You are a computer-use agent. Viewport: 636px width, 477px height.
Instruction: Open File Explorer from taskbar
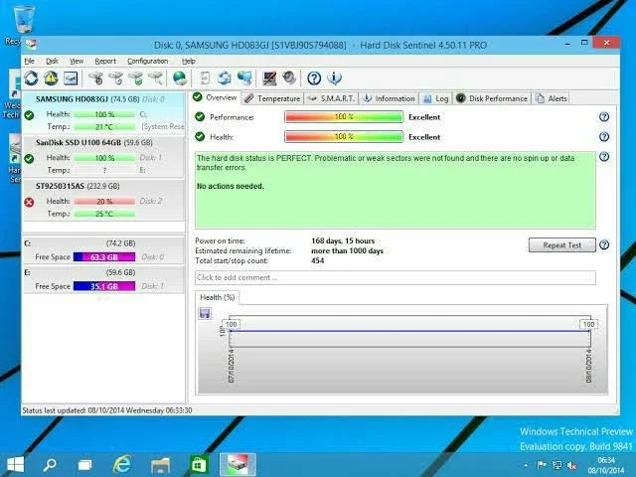click(x=161, y=465)
